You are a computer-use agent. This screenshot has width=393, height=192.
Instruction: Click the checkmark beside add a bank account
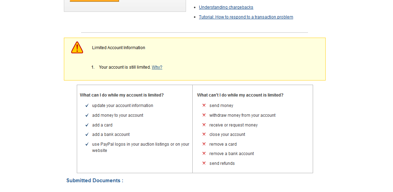point(87,135)
